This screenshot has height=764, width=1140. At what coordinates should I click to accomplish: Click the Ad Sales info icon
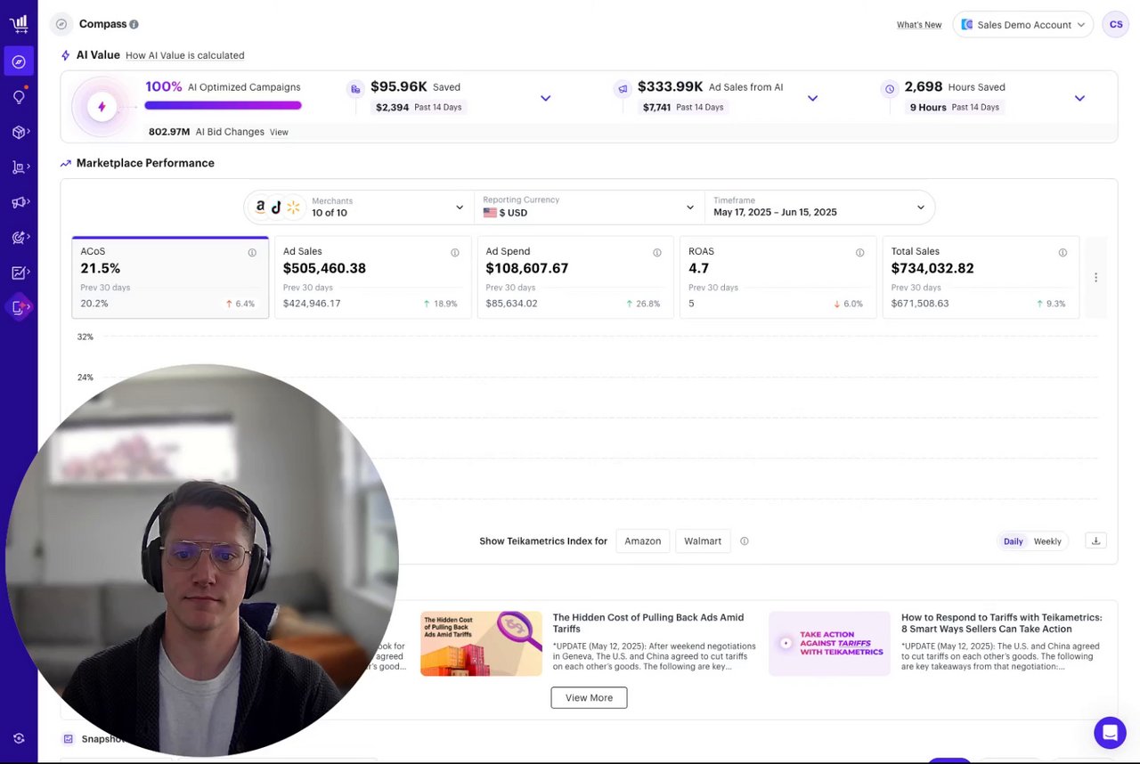pyautogui.click(x=455, y=253)
